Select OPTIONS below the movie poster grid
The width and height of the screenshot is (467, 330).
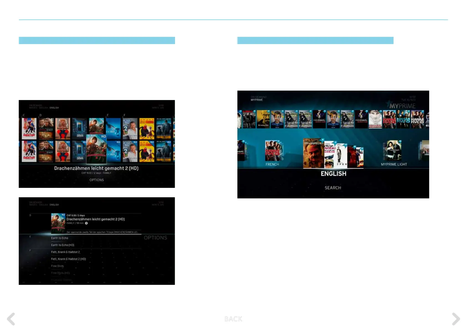[x=97, y=180]
